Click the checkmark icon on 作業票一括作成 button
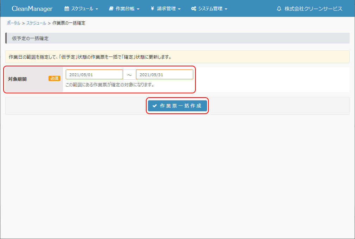 pos(155,106)
